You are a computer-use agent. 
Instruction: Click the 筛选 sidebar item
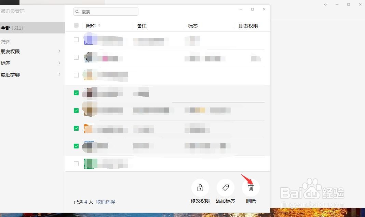tap(6, 42)
